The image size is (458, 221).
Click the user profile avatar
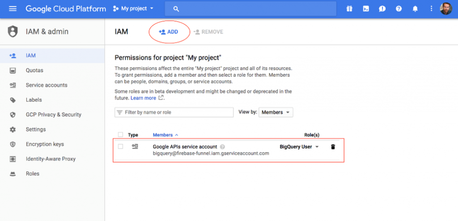pos(446,9)
